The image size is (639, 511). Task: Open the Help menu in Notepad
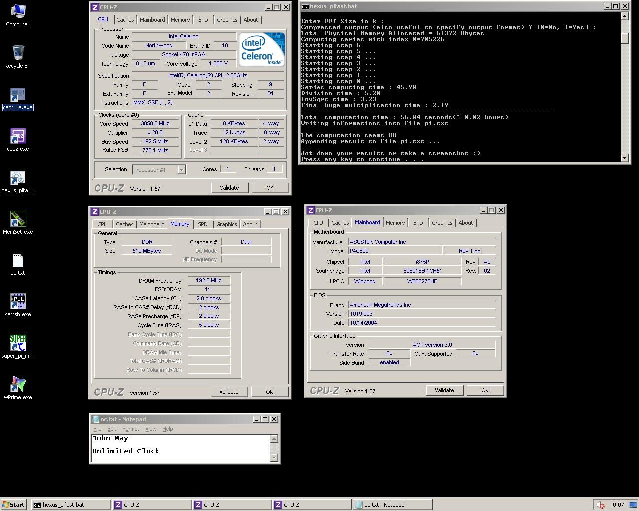(168, 429)
